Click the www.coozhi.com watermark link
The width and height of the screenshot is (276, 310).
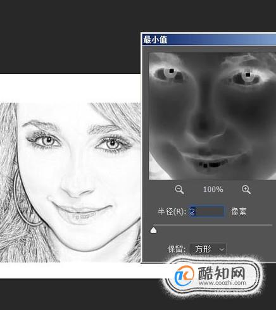pyautogui.click(x=222, y=283)
